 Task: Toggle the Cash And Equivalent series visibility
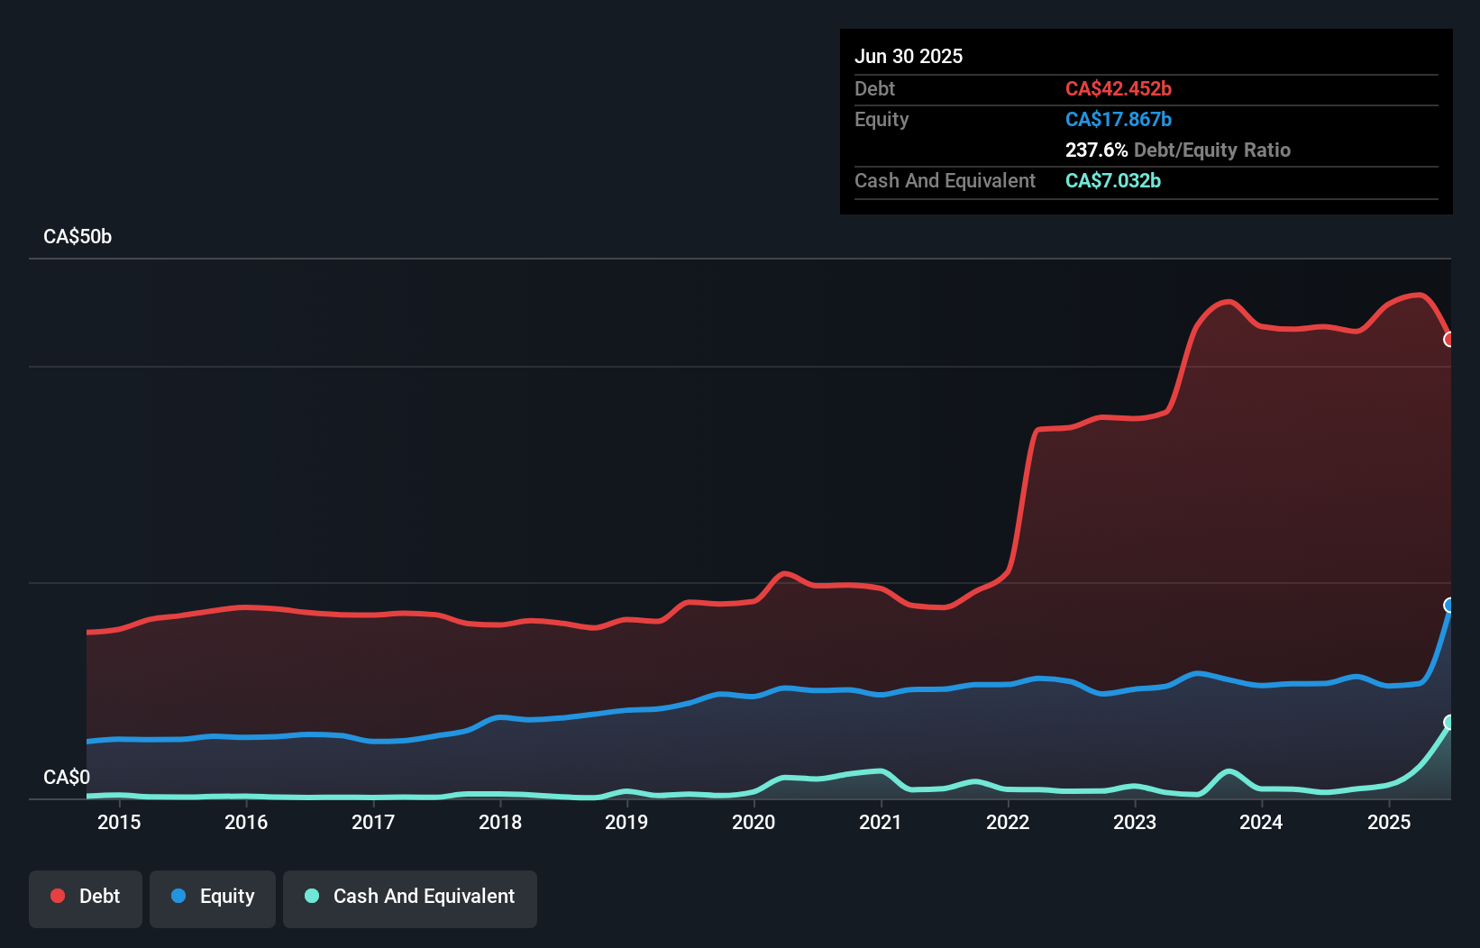(x=410, y=898)
